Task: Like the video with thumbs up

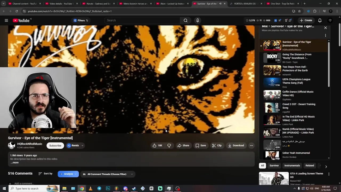Action: tap(157, 146)
